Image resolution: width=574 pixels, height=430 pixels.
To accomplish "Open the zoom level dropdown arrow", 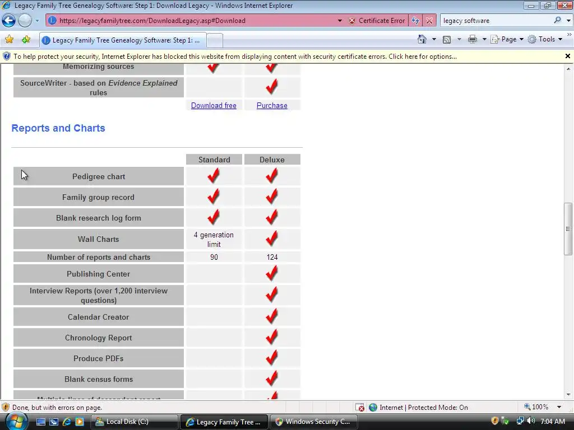I will 559,407.
